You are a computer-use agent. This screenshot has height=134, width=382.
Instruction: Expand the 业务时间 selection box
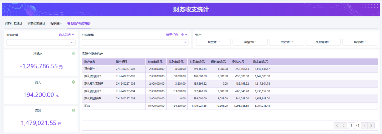point(41,42)
